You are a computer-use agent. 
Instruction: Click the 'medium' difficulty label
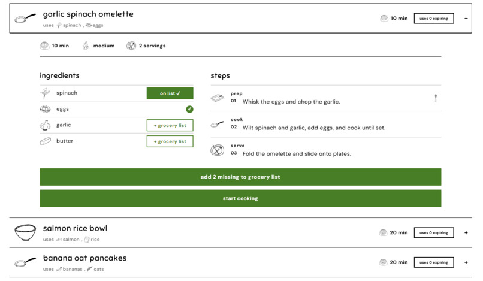pos(104,46)
